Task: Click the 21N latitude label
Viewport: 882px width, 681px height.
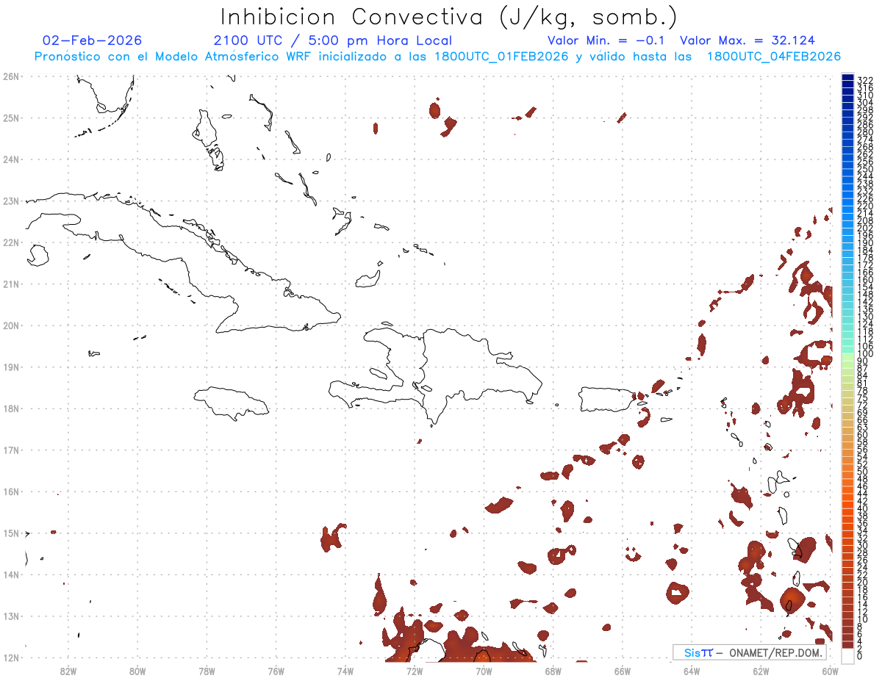Action: (x=11, y=284)
